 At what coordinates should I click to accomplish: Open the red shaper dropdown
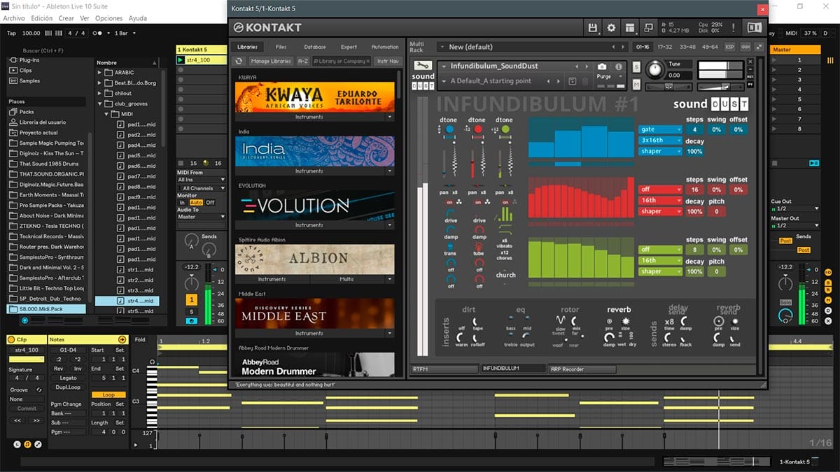coord(660,211)
